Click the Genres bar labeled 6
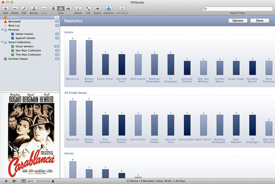Viewport: 275px width, 184px height. [122, 175]
